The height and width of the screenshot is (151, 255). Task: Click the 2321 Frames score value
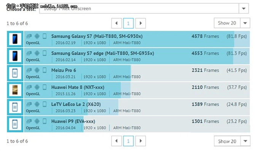click(x=205, y=70)
